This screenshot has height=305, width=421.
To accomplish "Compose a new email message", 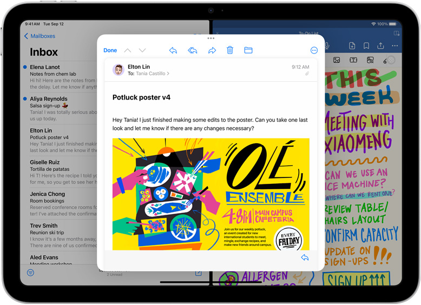I will tap(199, 273).
